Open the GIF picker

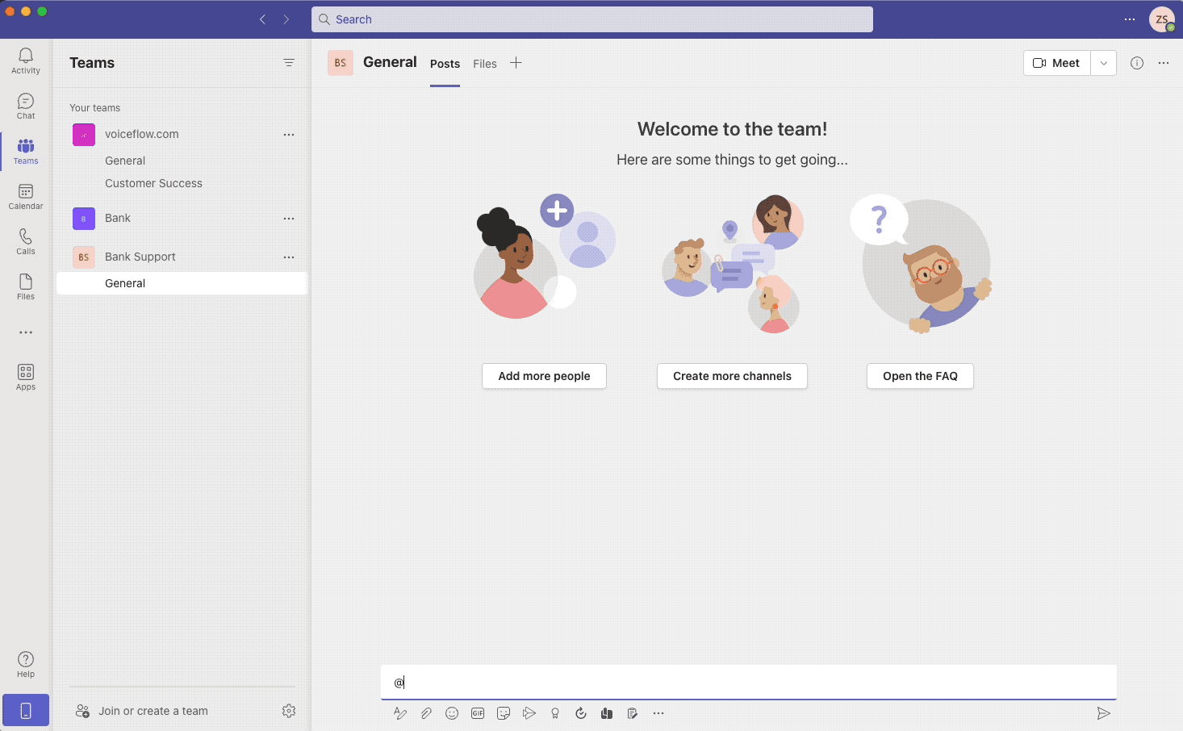point(478,713)
